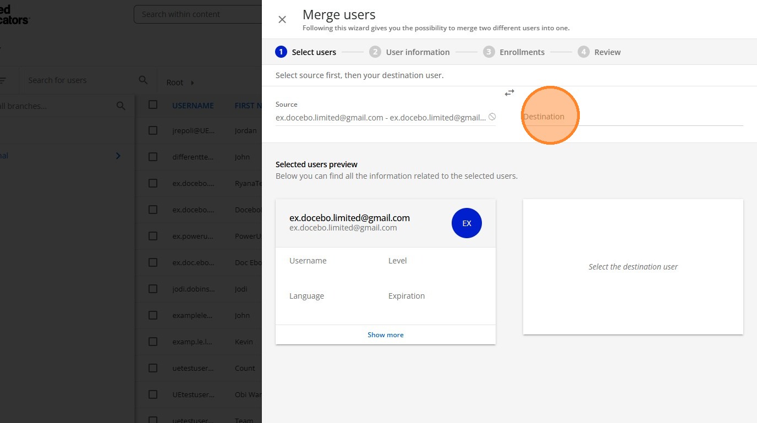Expand the branch chevron in sidebar

118,156
